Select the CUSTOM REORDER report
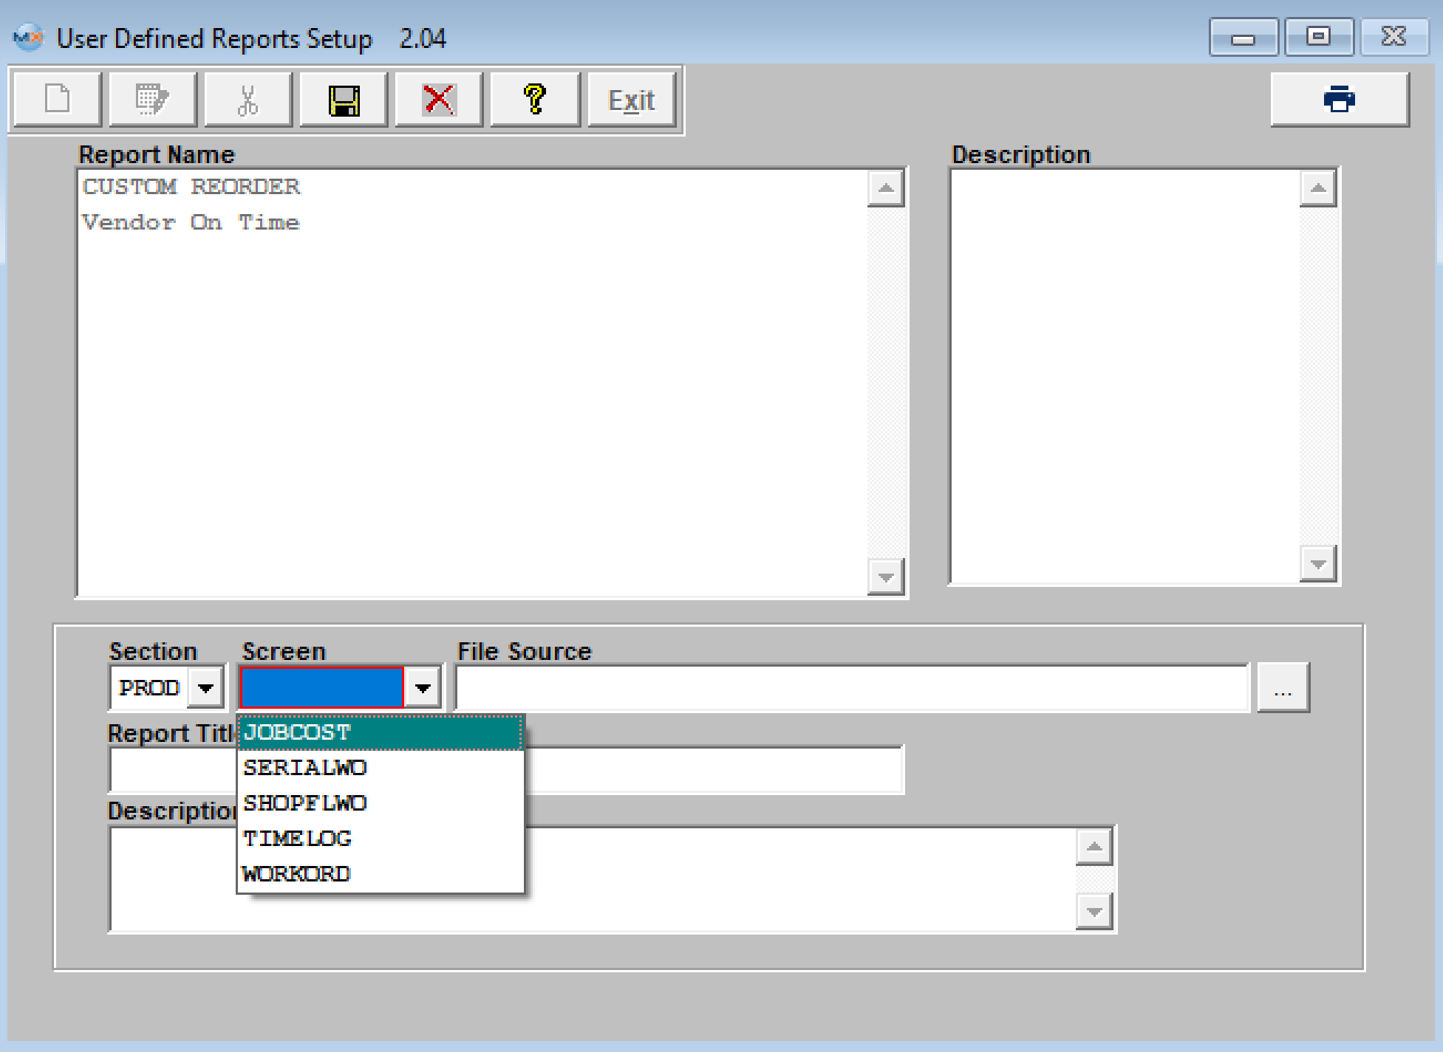 click(x=191, y=187)
